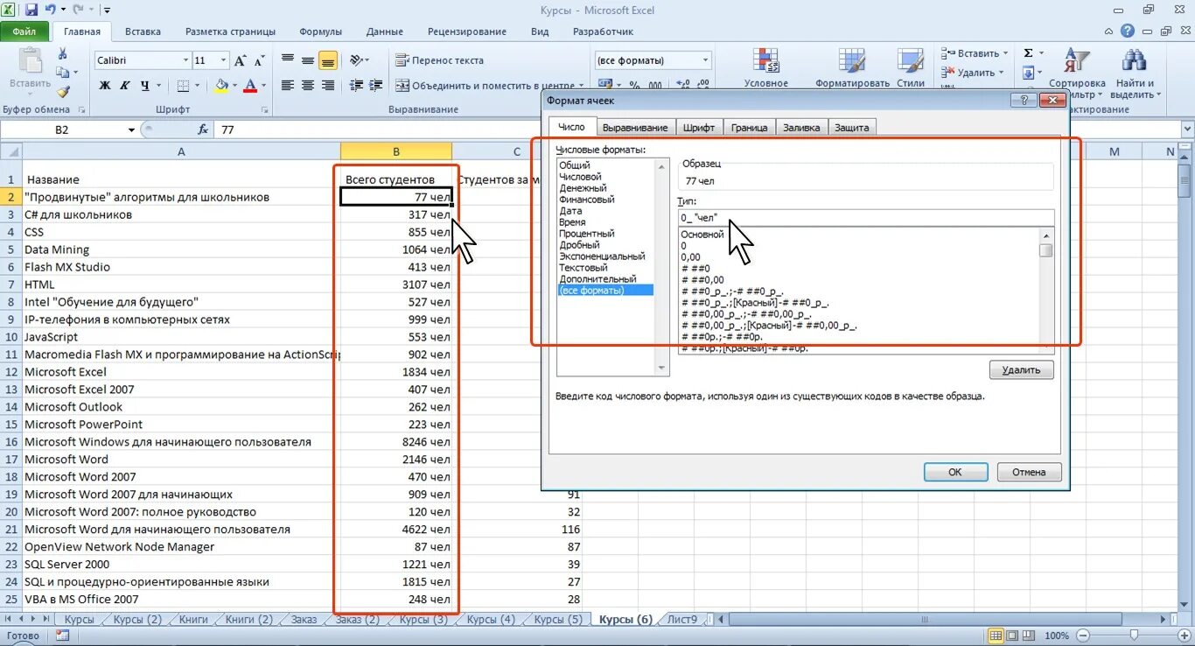Open the text orientation tool

click(358, 60)
